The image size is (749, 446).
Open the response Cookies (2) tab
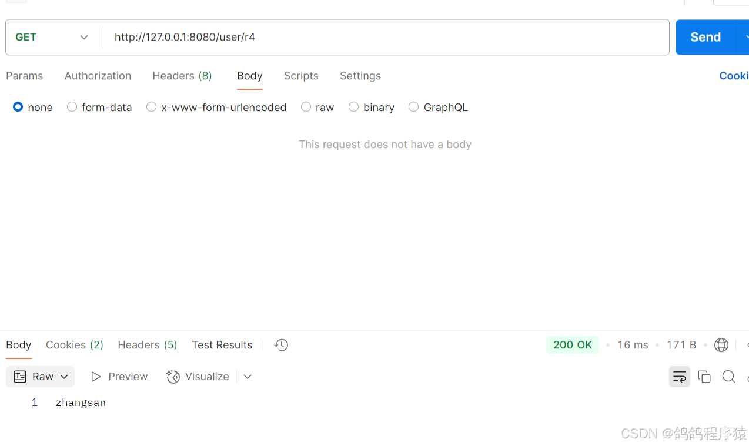point(75,345)
